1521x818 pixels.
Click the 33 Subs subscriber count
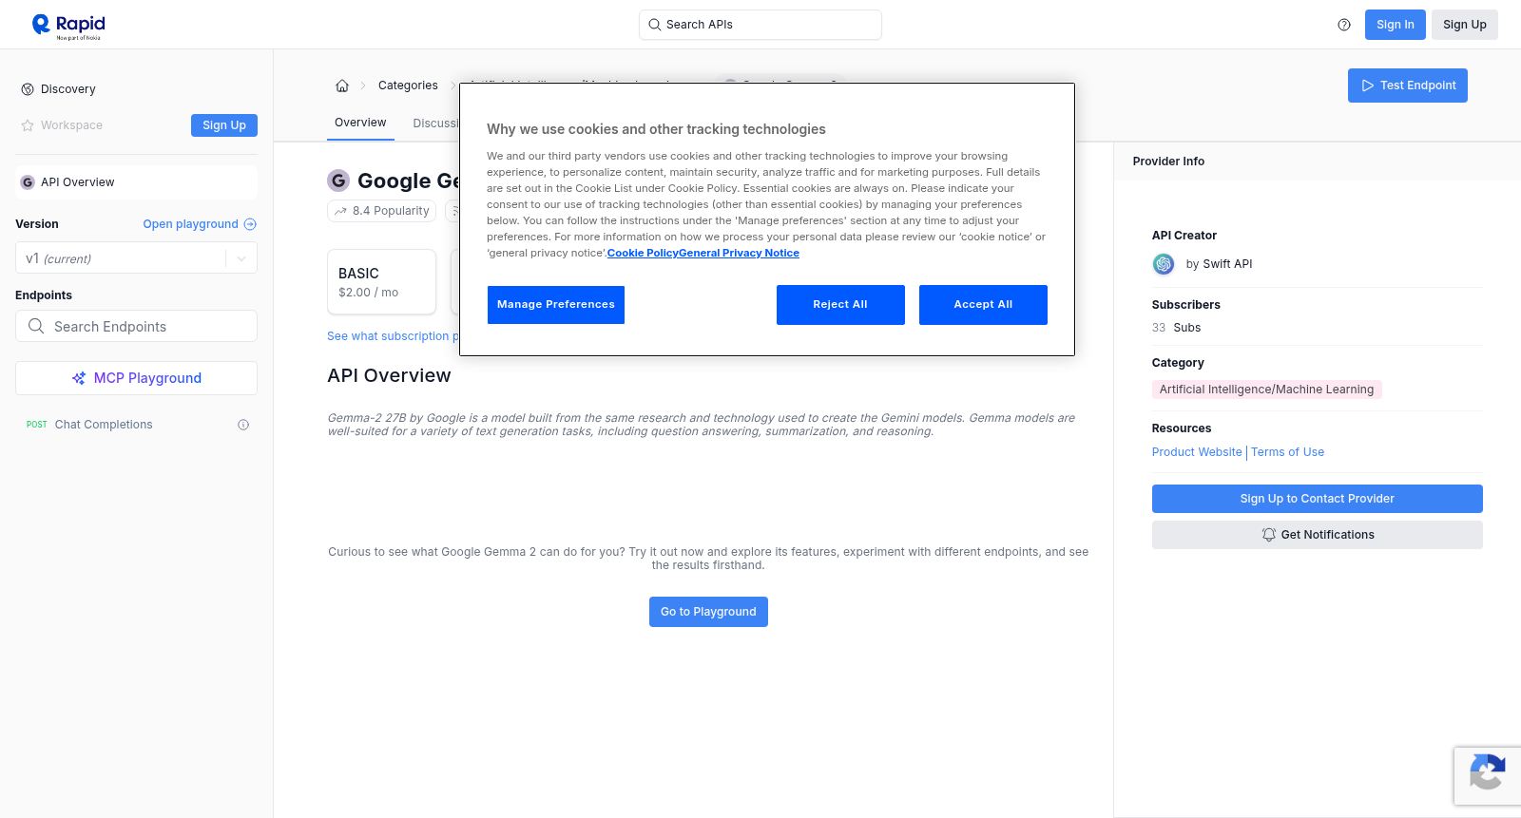(x=1176, y=328)
